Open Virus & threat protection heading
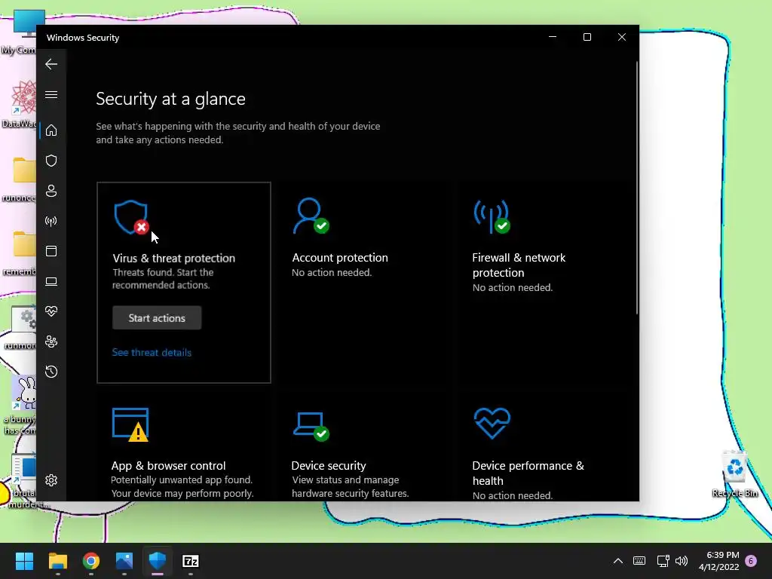772x579 pixels. point(174,258)
